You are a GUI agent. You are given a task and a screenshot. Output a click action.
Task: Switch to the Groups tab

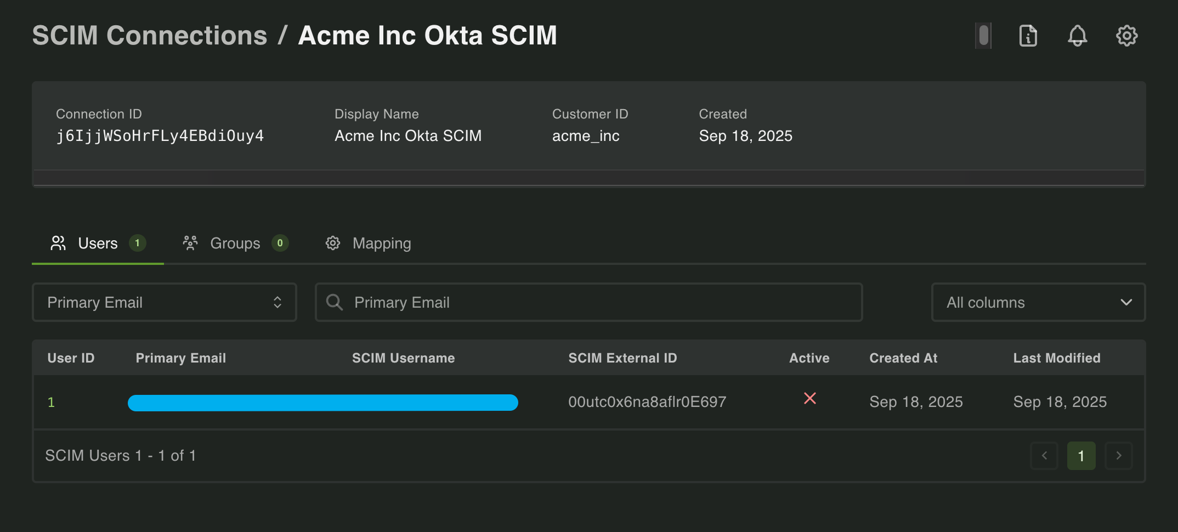[235, 243]
